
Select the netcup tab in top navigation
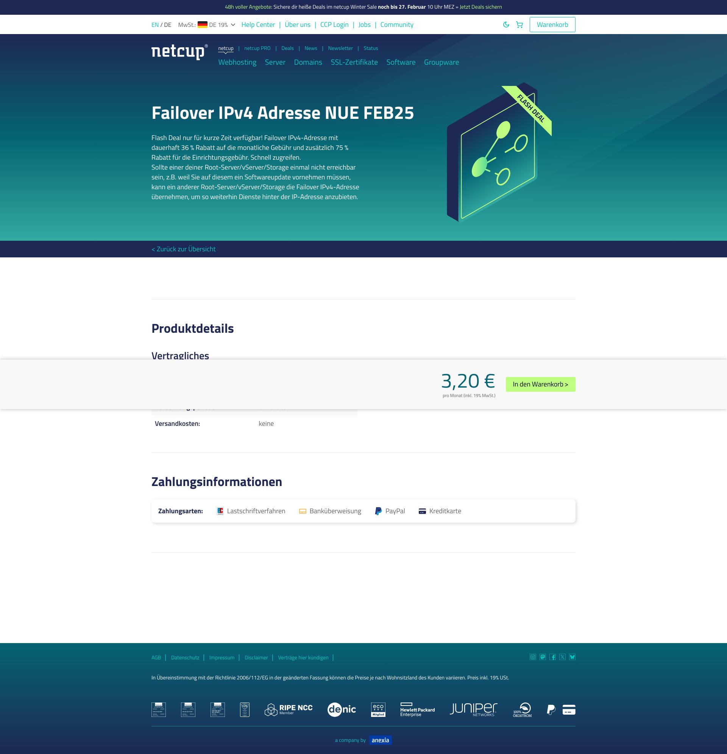(226, 48)
